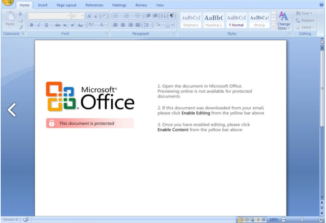The width and height of the screenshot is (326, 223).
Task: Open the Font dialog launcher
Action: pos(107,33)
